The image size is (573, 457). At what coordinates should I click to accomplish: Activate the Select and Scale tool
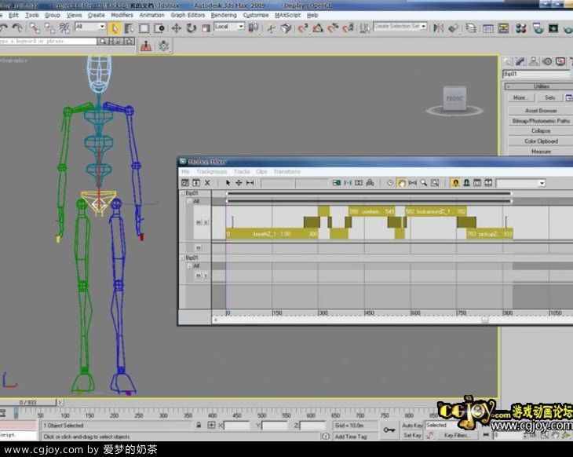click(x=206, y=27)
